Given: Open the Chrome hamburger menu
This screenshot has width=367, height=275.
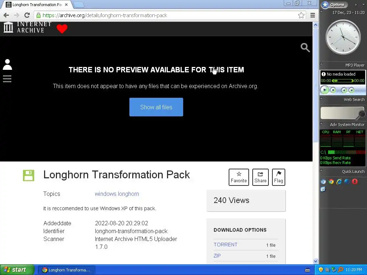Looking at the screenshot, I should point(313,15).
